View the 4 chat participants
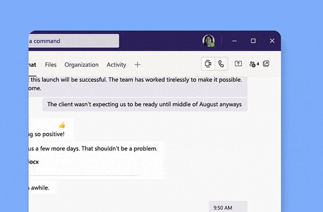 point(254,64)
